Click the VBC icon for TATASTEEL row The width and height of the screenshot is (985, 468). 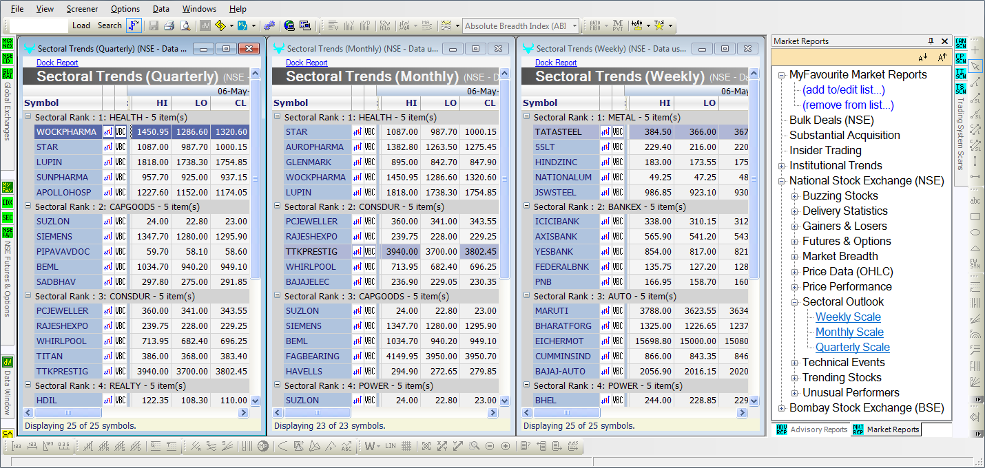coord(618,132)
